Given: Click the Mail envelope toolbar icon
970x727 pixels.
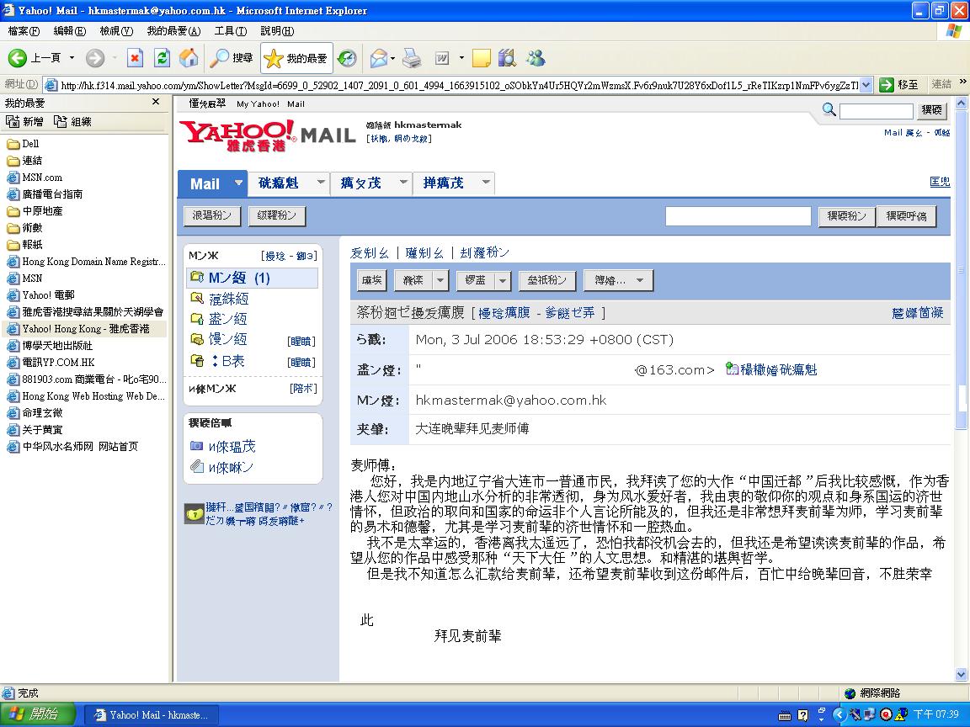Looking at the screenshot, I should point(379,58).
